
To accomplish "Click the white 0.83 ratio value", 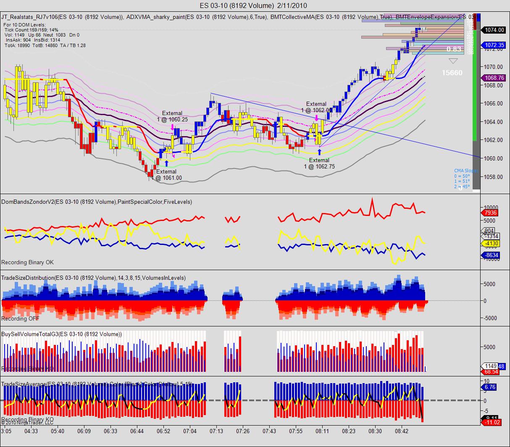I will (454, 49).
